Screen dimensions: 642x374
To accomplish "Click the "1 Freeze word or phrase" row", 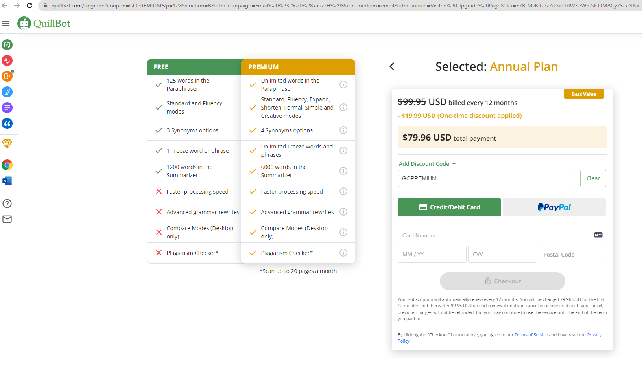I will point(194,150).
